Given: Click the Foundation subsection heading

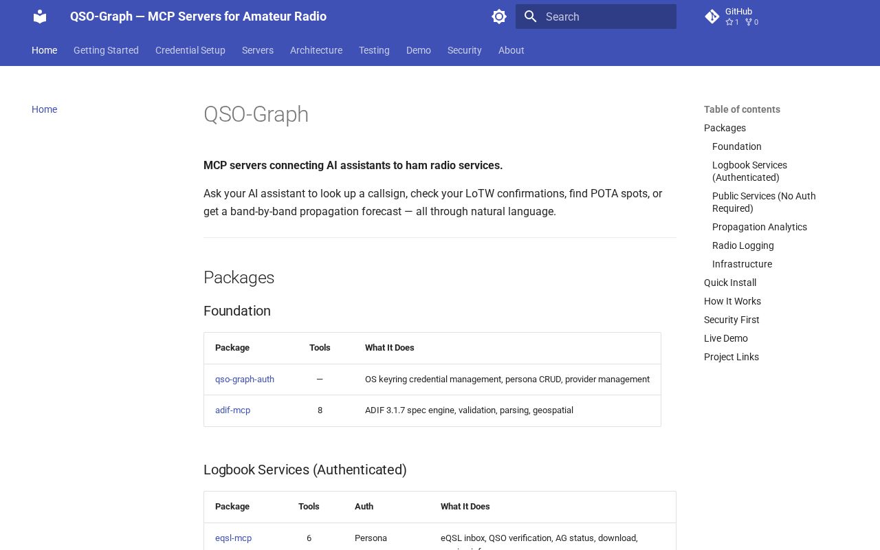Looking at the screenshot, I should [237, 311].
